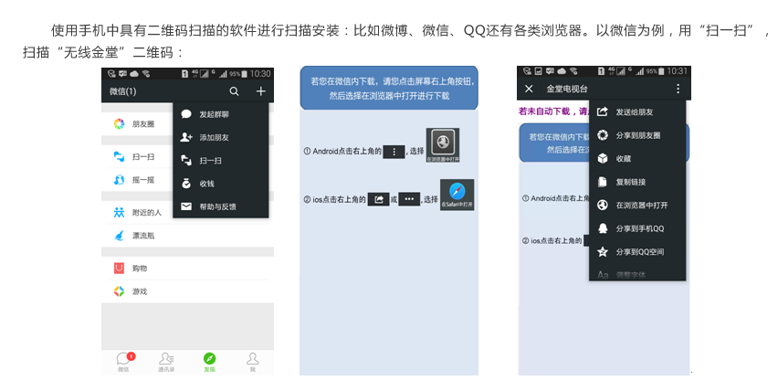The height and width of the screenshot is (391, 778).
Task: Tap the WeChat search magnifier icon
Action: coord(235,91)
